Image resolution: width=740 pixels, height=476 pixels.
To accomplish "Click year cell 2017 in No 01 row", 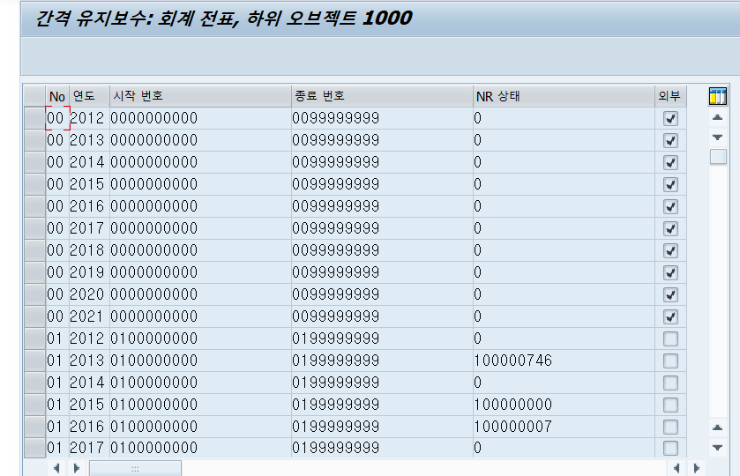I will 89,447.
